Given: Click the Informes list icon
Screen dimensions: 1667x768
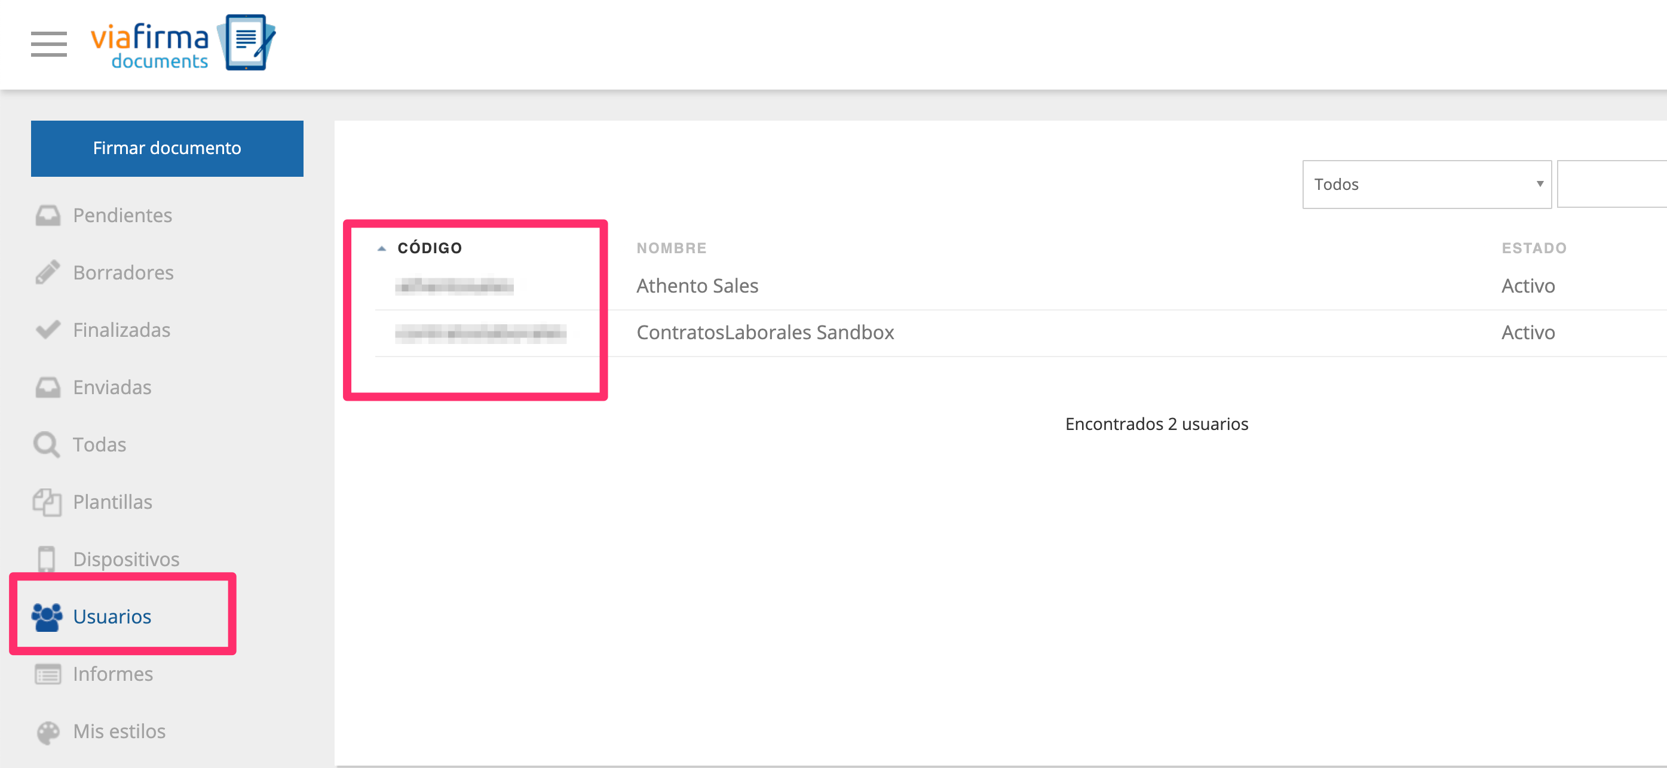Looking at the screenshot, I should tap(48, 674).
